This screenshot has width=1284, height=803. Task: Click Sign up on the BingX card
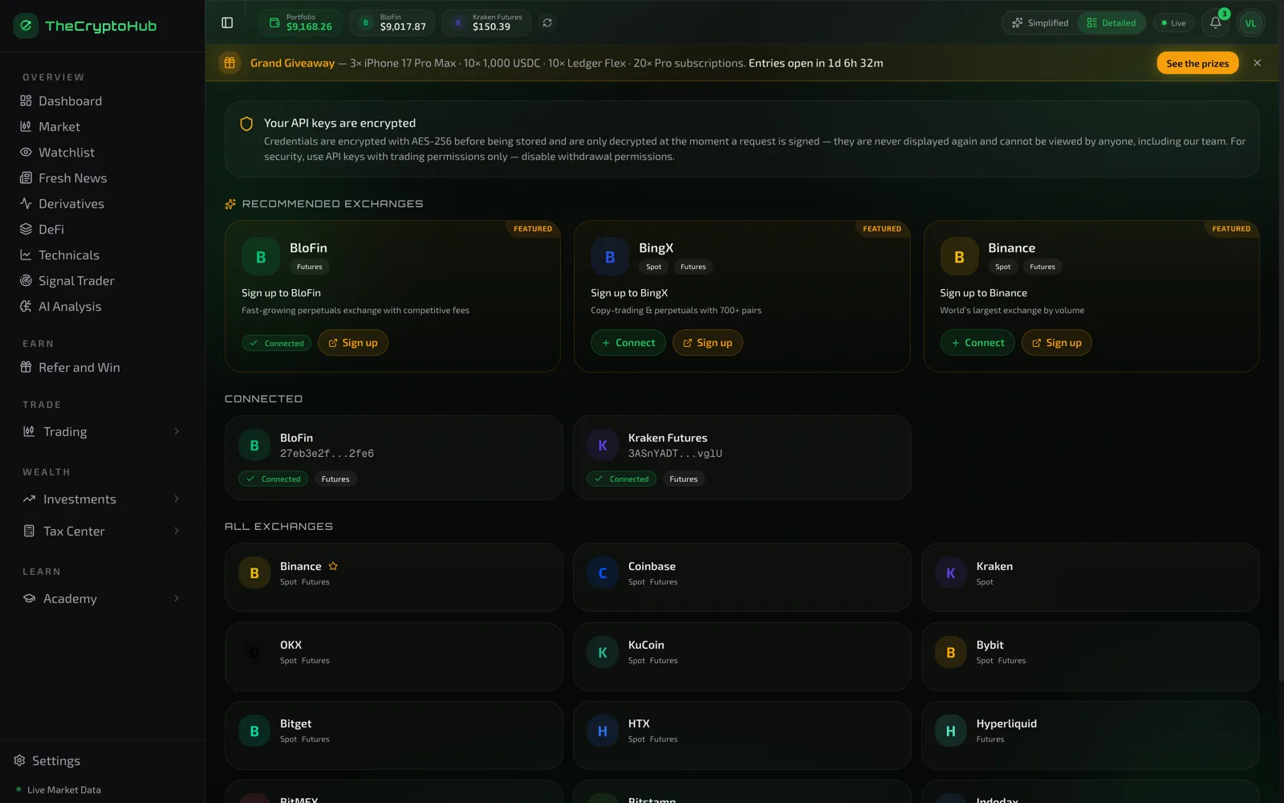point(708,343)
